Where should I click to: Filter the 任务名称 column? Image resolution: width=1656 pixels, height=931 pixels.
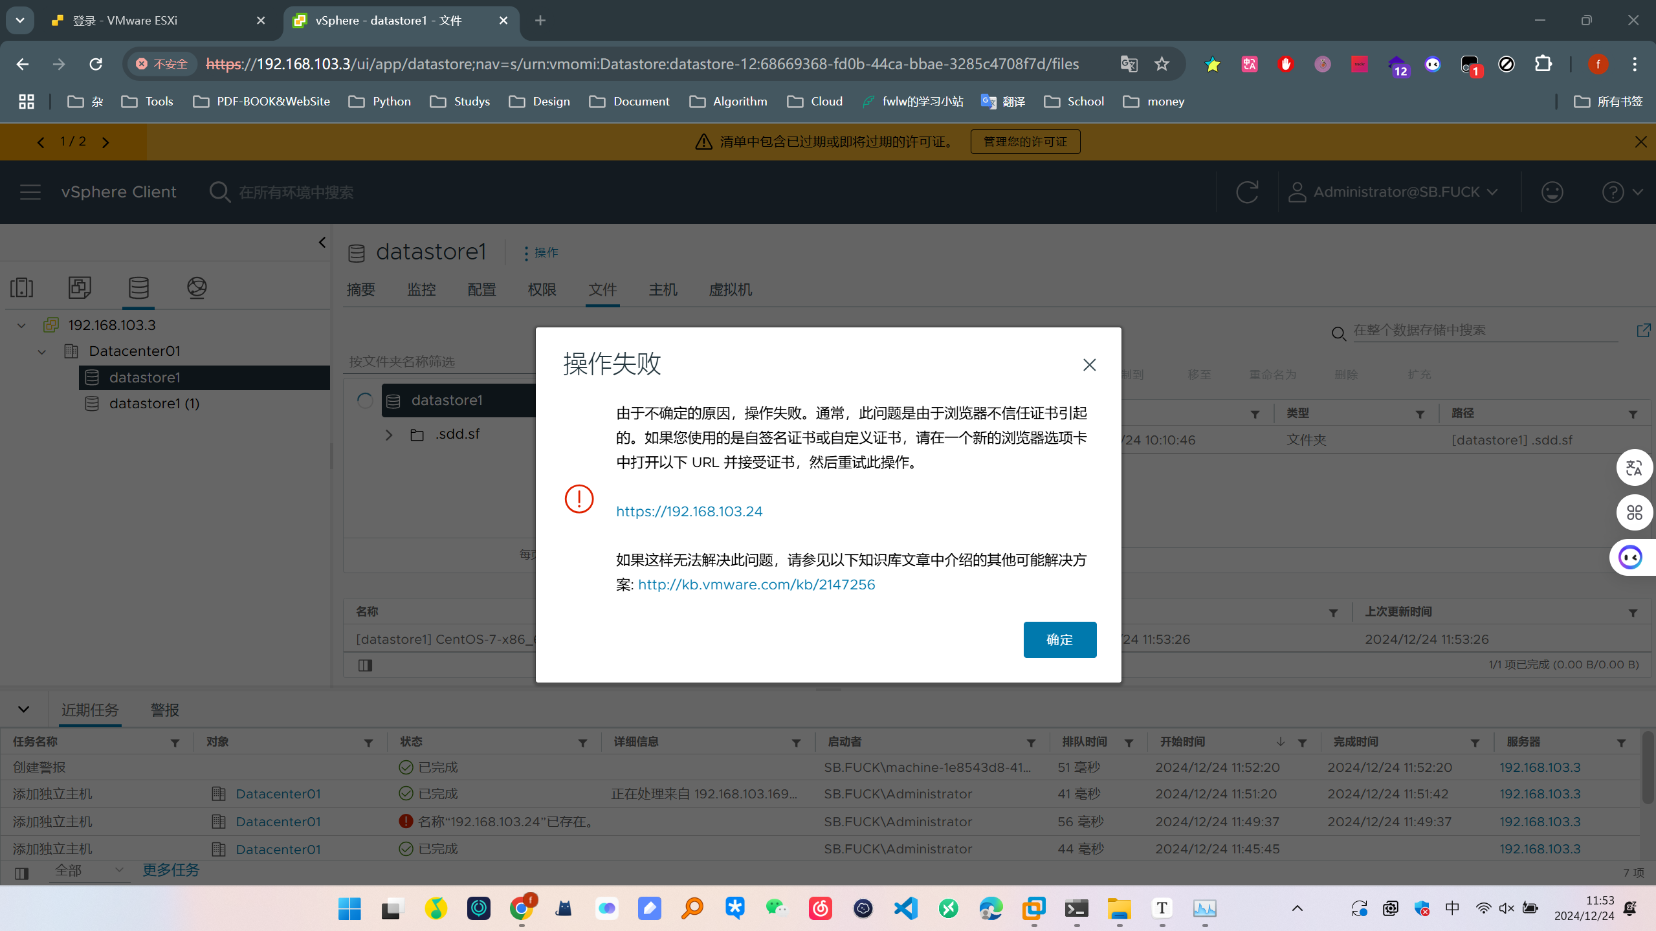(x=175, y=743)
